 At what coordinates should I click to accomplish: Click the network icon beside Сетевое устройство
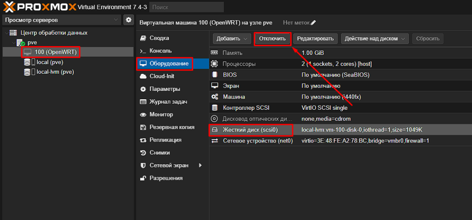click(215, 141)
